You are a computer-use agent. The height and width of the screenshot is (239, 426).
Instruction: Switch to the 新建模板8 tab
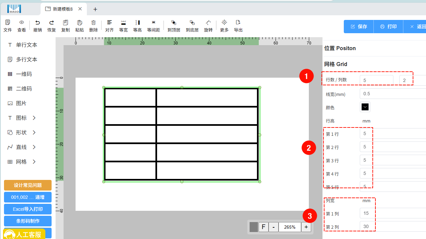click(x=63, y=9)
